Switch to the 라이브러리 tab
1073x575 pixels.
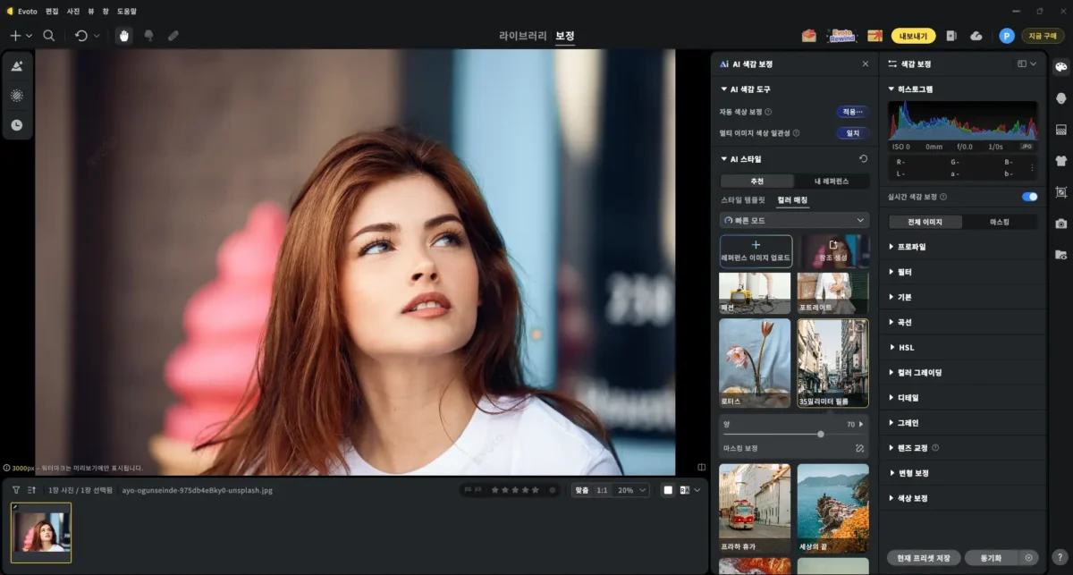(522, 36)
